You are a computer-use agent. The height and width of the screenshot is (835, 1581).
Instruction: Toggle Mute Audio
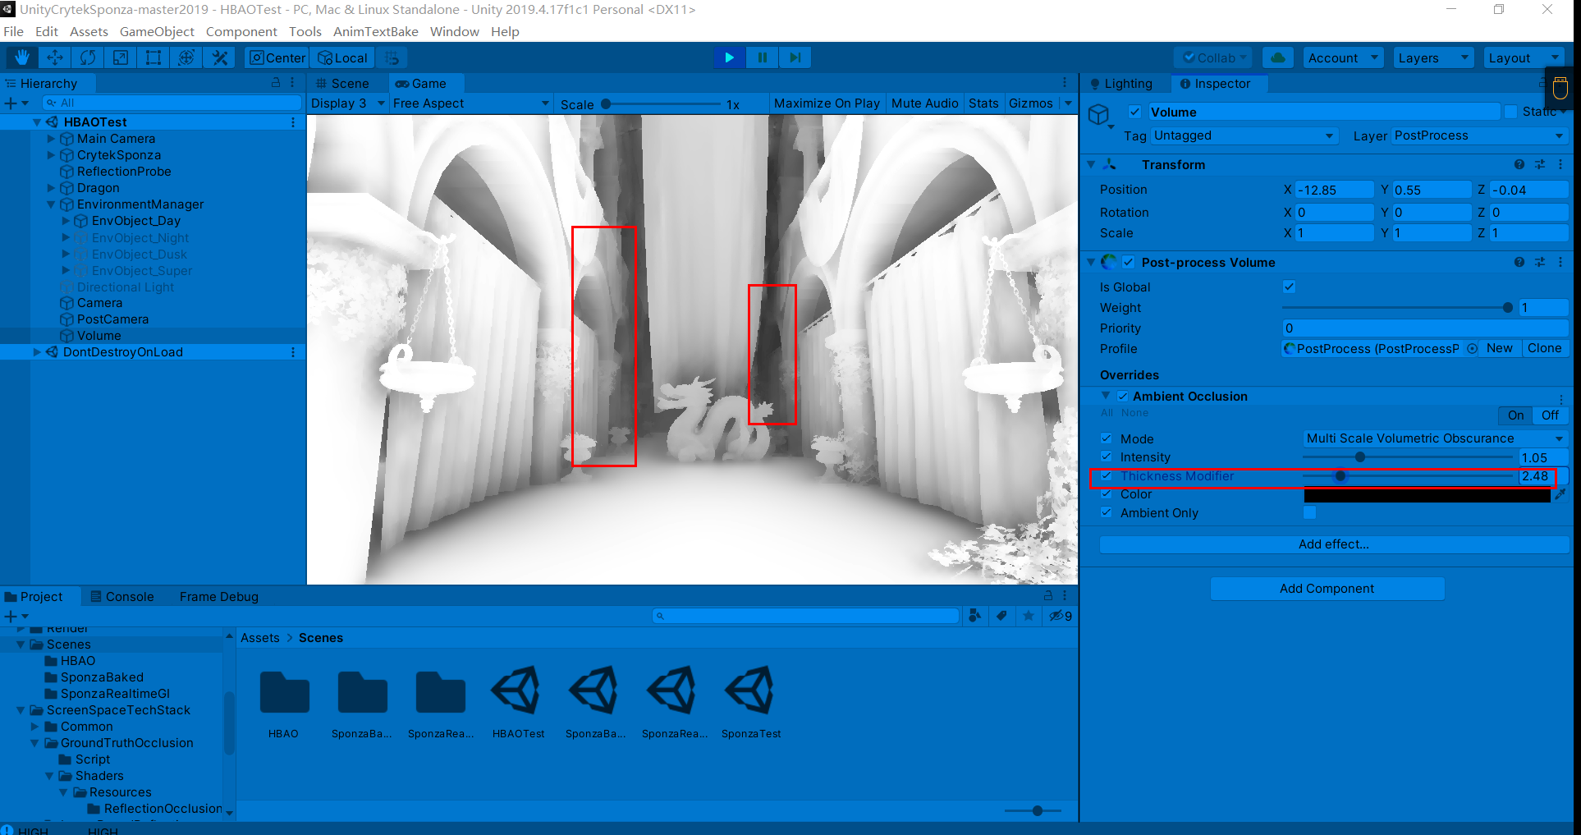pos(924,103)
